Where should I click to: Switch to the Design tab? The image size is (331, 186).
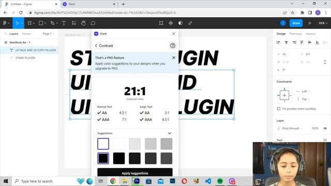point(281,34)
